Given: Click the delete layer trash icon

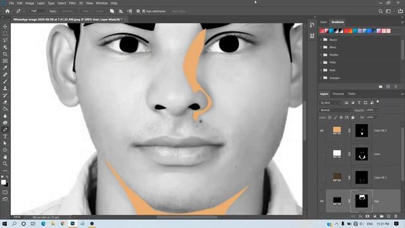Looking at the screenshot, I should [396, 216].
